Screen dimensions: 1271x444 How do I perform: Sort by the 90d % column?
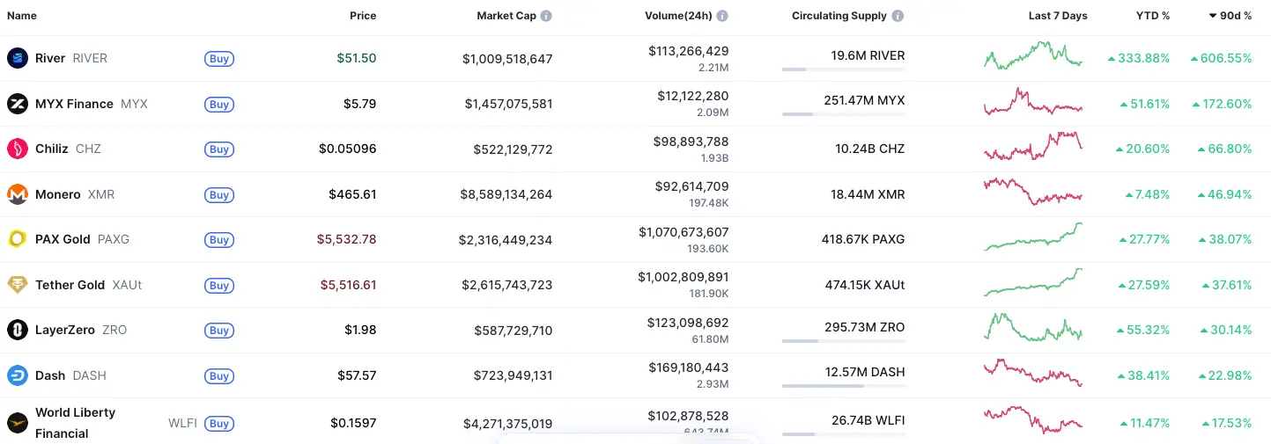pyautogui.click(x=1230, y=16)
